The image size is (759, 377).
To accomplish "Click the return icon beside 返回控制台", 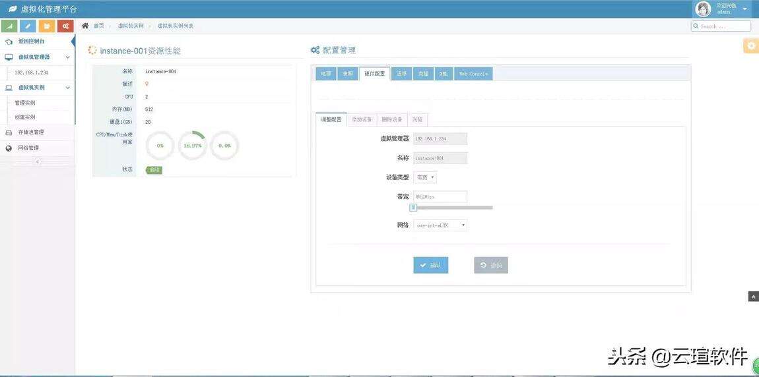I will (x=9, y=42).
